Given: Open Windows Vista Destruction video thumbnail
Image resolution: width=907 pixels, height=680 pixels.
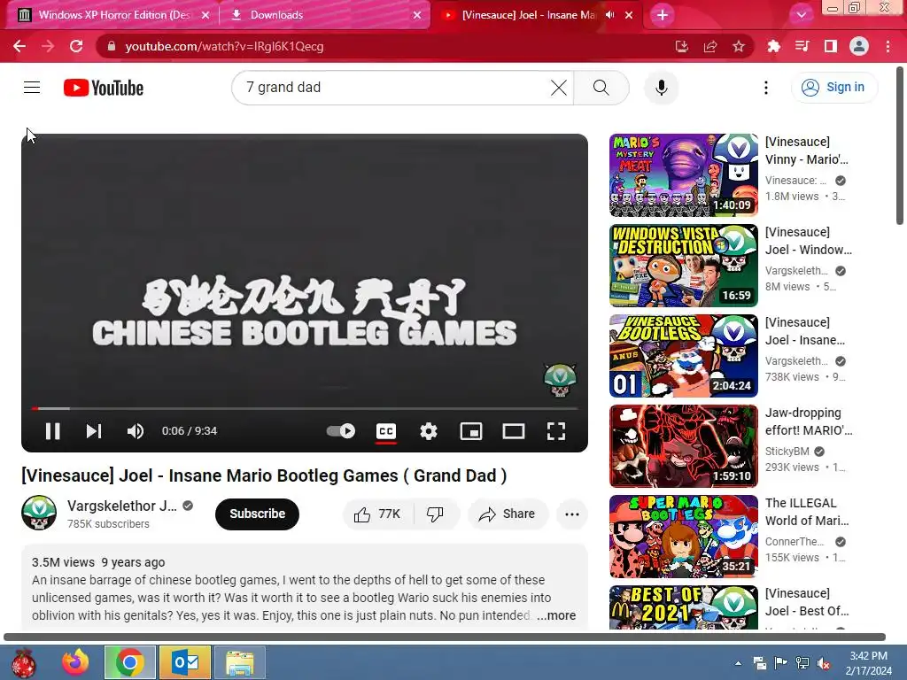Looking at the screenshot, I should click(x=683, y=266).
